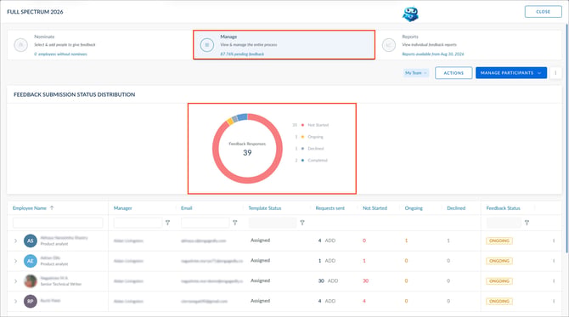Click the Senior Technical Writer photo avatar

31,281
